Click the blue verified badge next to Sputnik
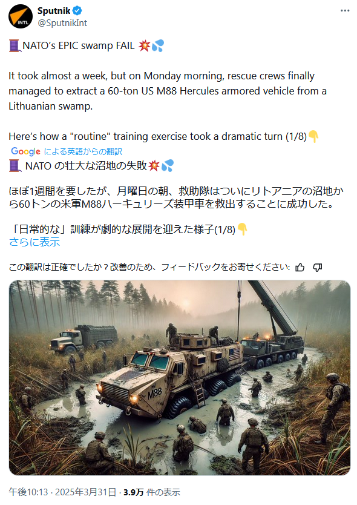Viewport: 357px width, 505px height. tap(77, 11)
